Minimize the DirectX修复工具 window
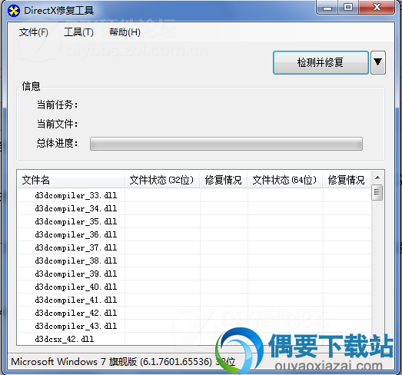Viewport: 402px width, 375px height. pyautogui.click(x=327, y=8)
